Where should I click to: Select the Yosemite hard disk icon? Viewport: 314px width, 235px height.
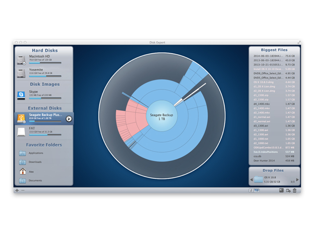click(21, 73)
